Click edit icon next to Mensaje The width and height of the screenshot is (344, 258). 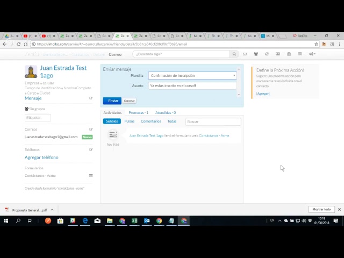coord(91,98)
